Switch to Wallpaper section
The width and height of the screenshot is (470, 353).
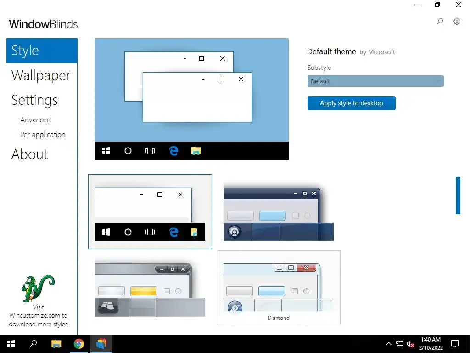(41, 75)
